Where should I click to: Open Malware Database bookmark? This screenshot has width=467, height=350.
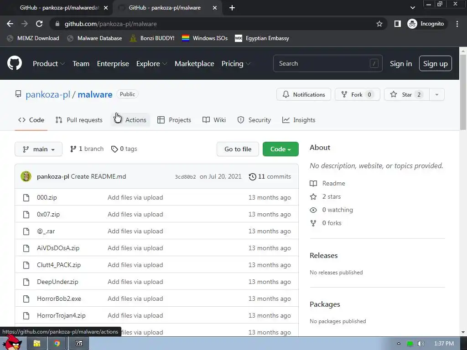[x=94, y=38]
